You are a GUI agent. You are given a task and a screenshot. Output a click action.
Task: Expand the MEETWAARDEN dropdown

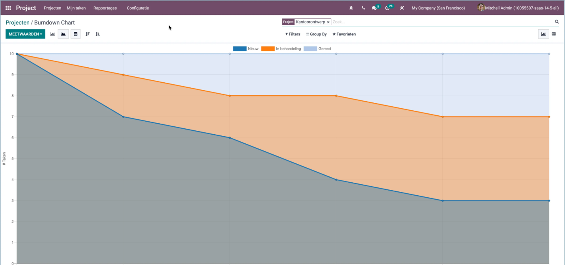pyautogui.click(x=25, y=34)
